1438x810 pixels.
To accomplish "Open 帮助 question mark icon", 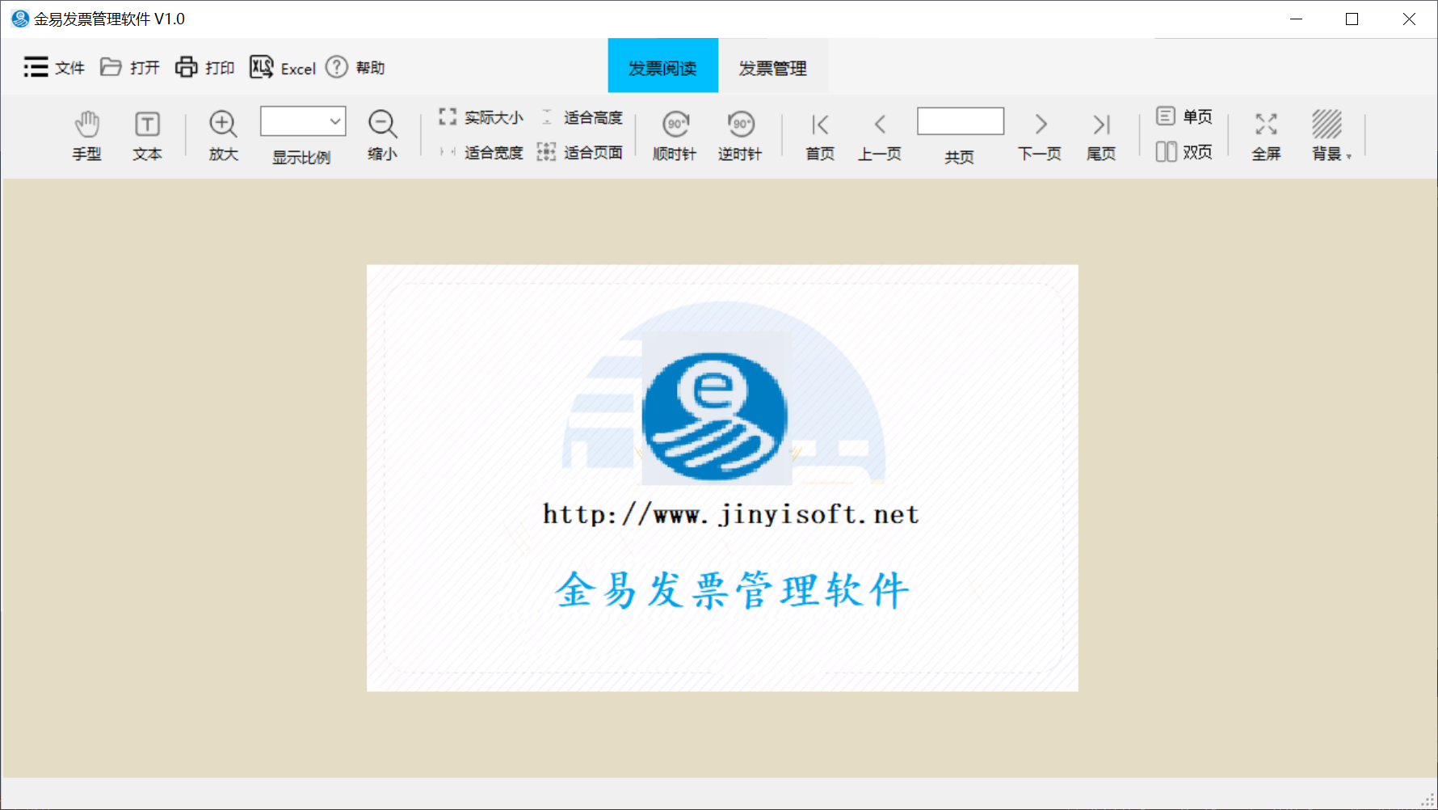I will pos(337,67).
